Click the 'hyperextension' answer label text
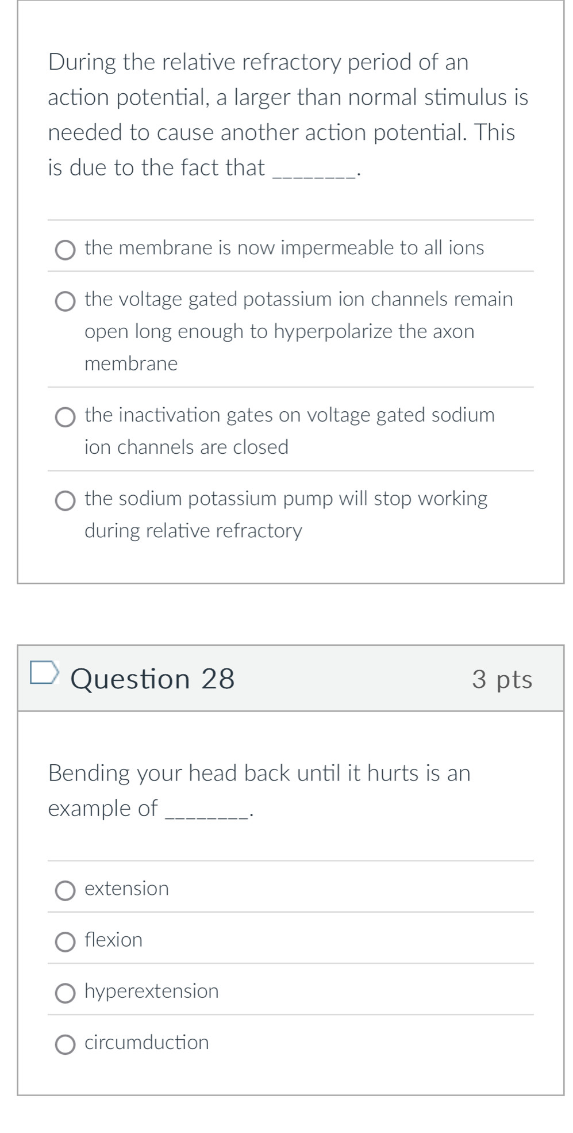The height and width of the screenshot is (1133, 573). click(152, 992)
